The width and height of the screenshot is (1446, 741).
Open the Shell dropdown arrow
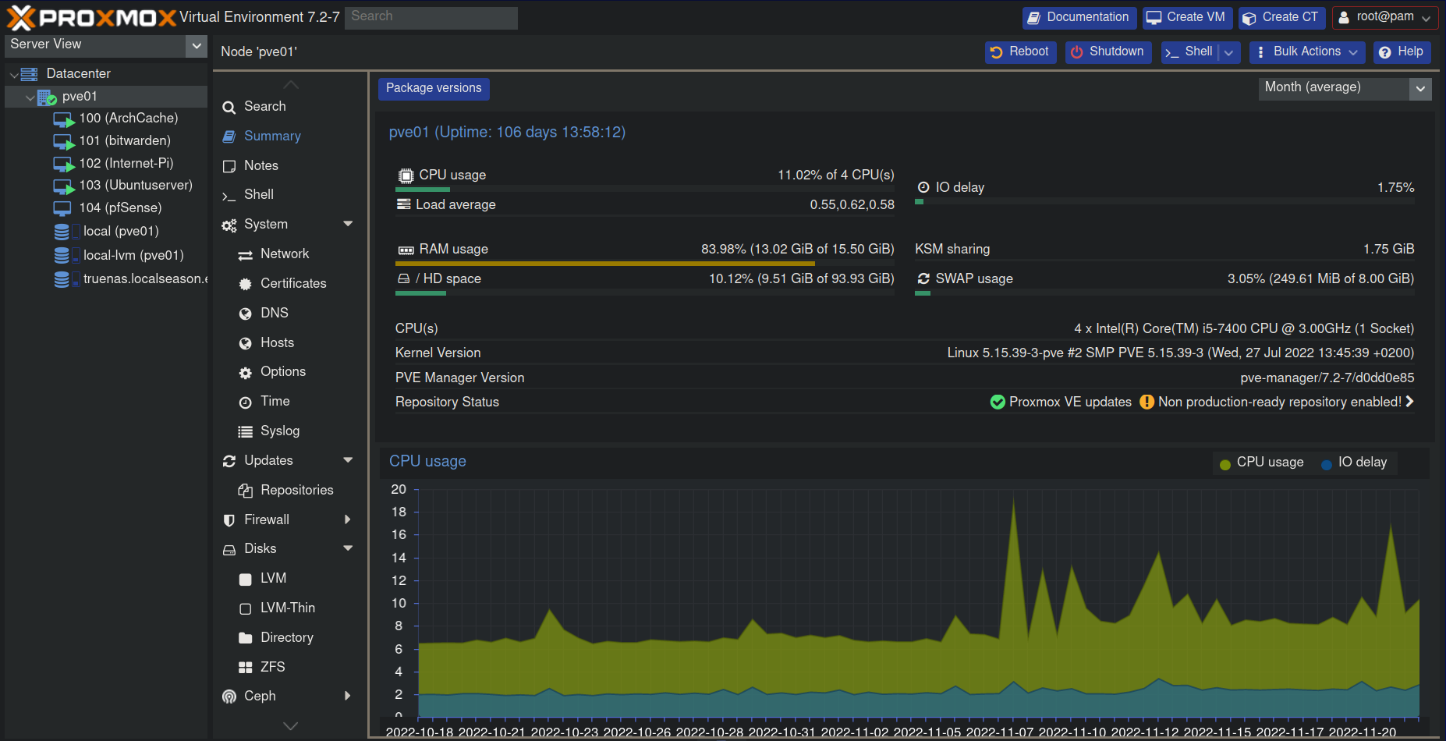pyautogui.click(x=1229, y=52)
